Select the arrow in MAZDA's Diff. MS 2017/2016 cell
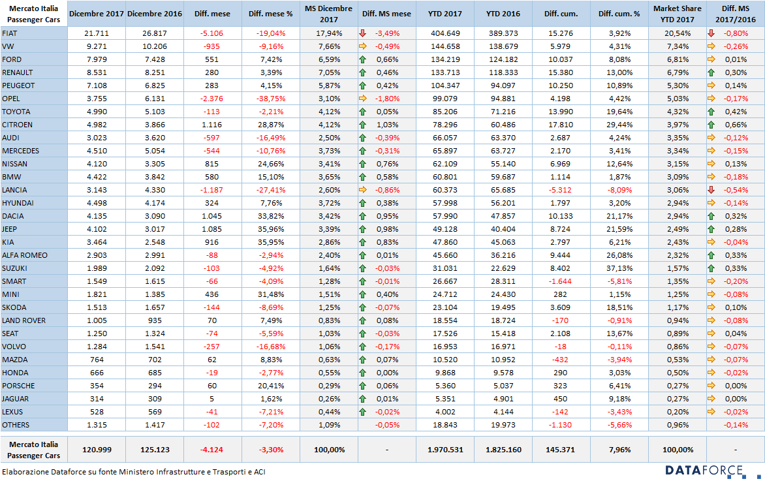Viewport: 765px width, 481px height. point(711,360)
